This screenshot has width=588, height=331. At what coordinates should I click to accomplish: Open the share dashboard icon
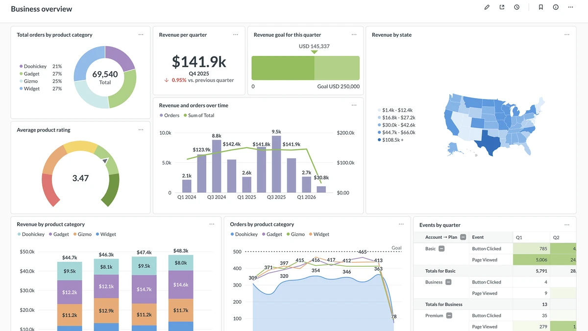[x=502, y=7]
